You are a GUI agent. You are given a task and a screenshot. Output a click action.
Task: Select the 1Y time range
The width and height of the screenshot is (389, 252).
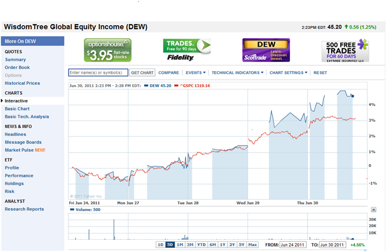tap(223, 245)
